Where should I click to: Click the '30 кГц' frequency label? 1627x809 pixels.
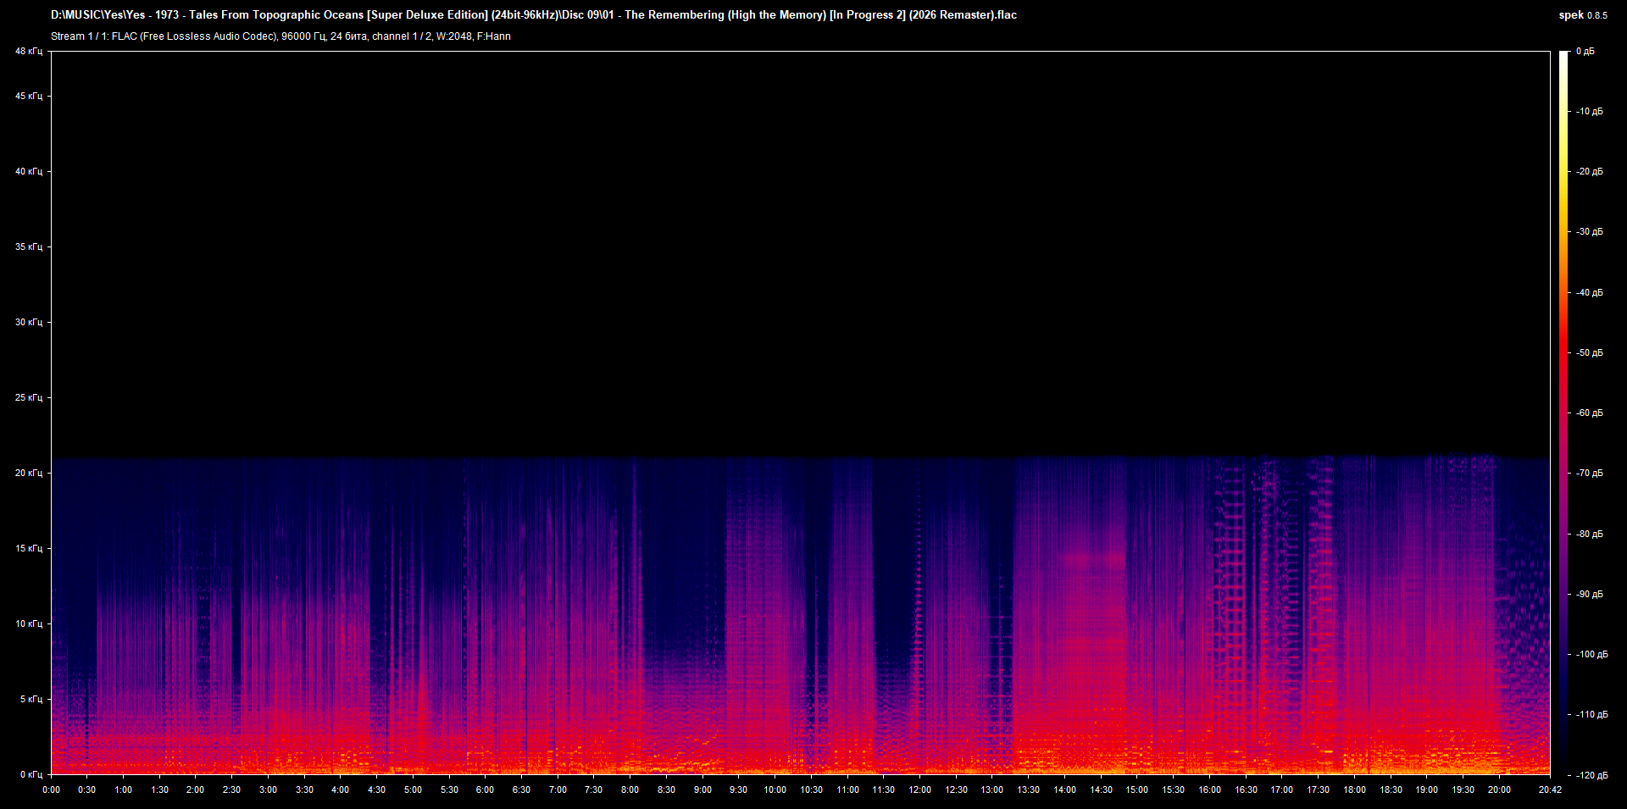click(x=29, y=322)
